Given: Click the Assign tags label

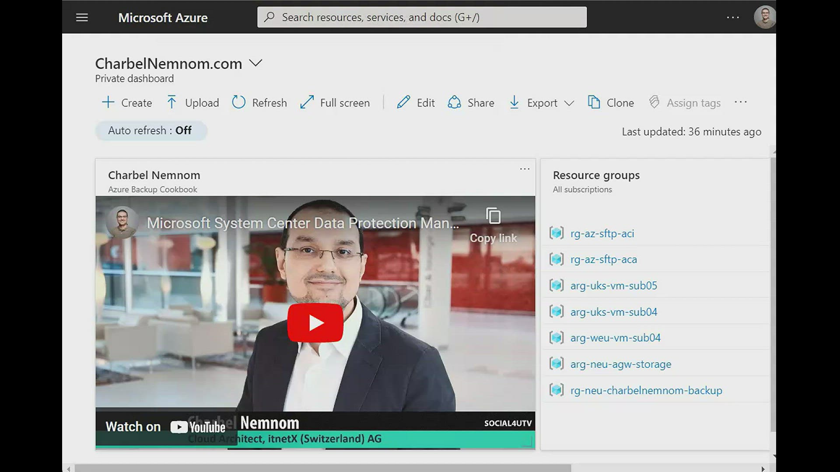Looking at the screenshot, I should click(x=693, y=103).
